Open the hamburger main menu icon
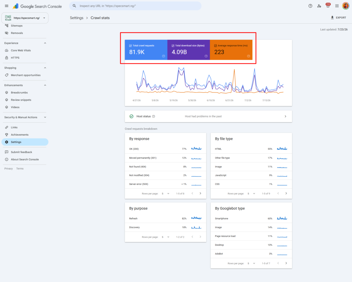The image size is (352, 282). 7,6
